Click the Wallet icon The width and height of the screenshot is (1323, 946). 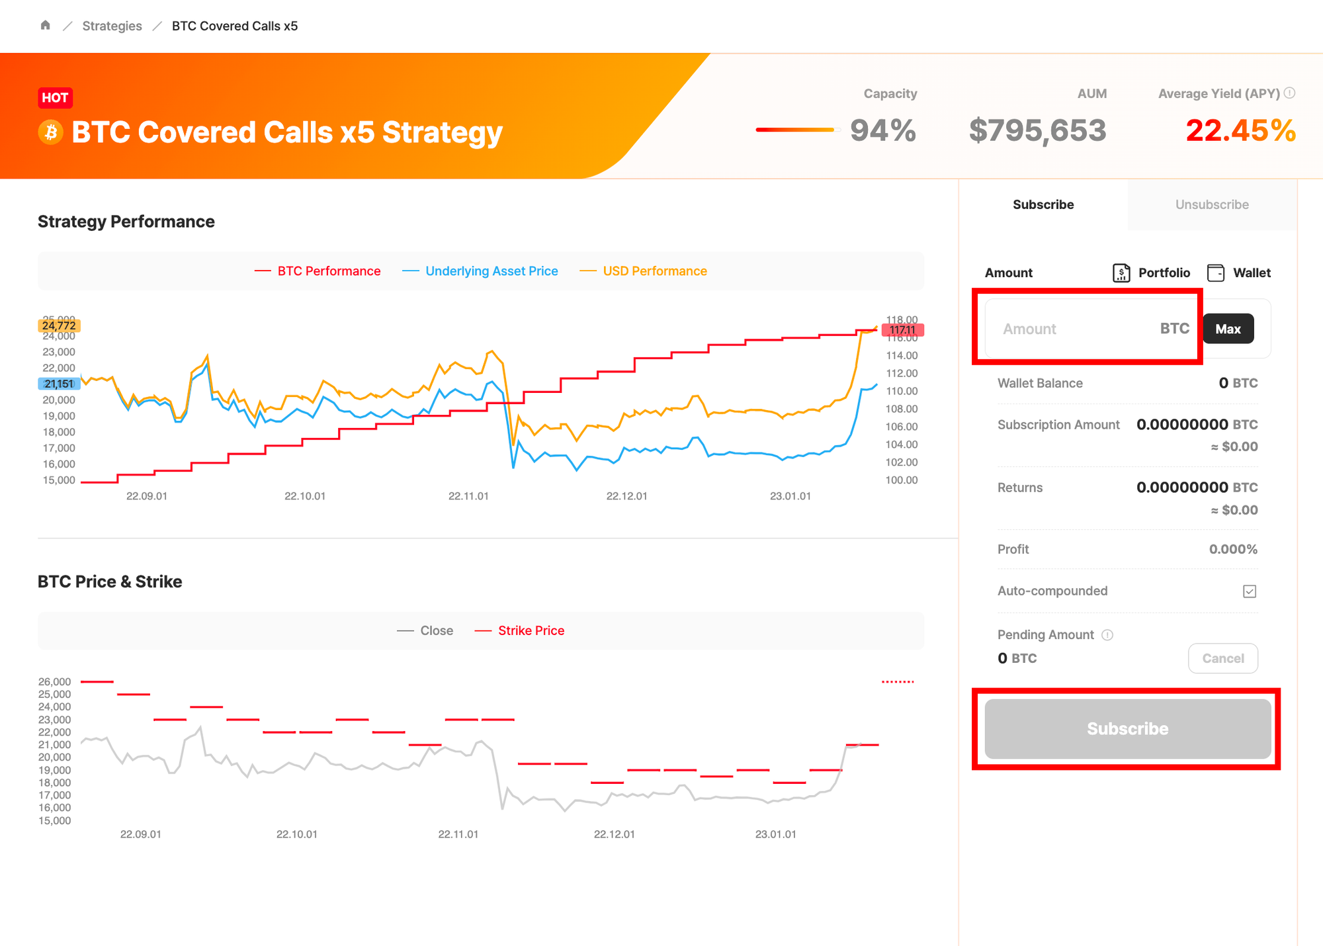(x=1216, y=273)
